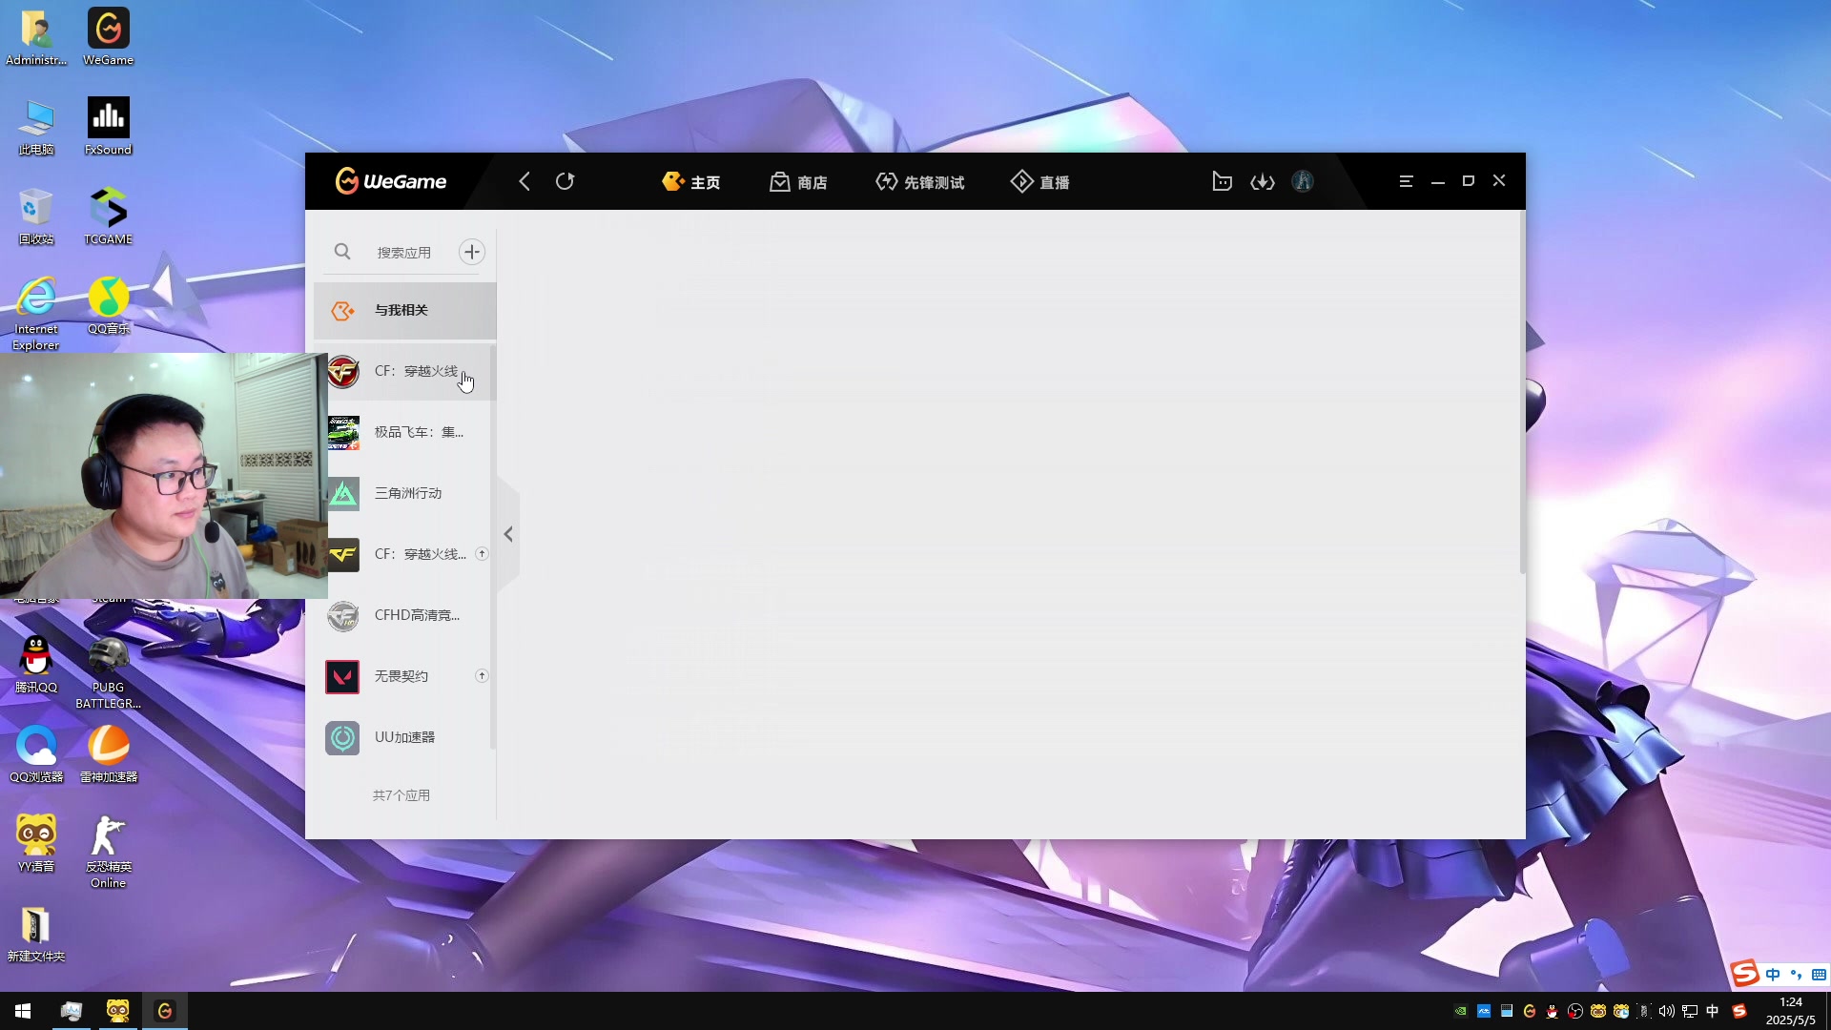
Task: Open the QQ音乐 desktop shortcut
Action: pos(109,306)
